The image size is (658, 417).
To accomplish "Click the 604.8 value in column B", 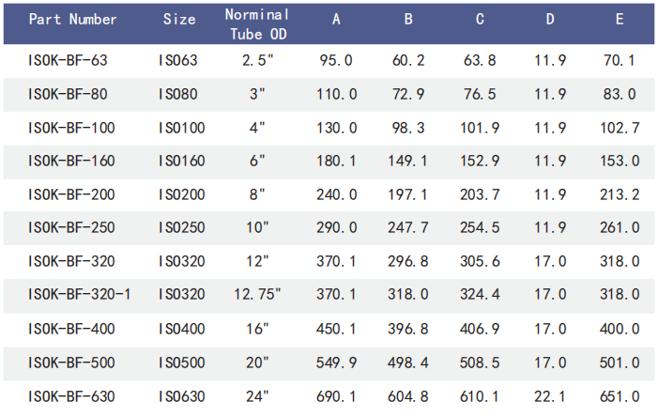I will (x=407, y=396).
